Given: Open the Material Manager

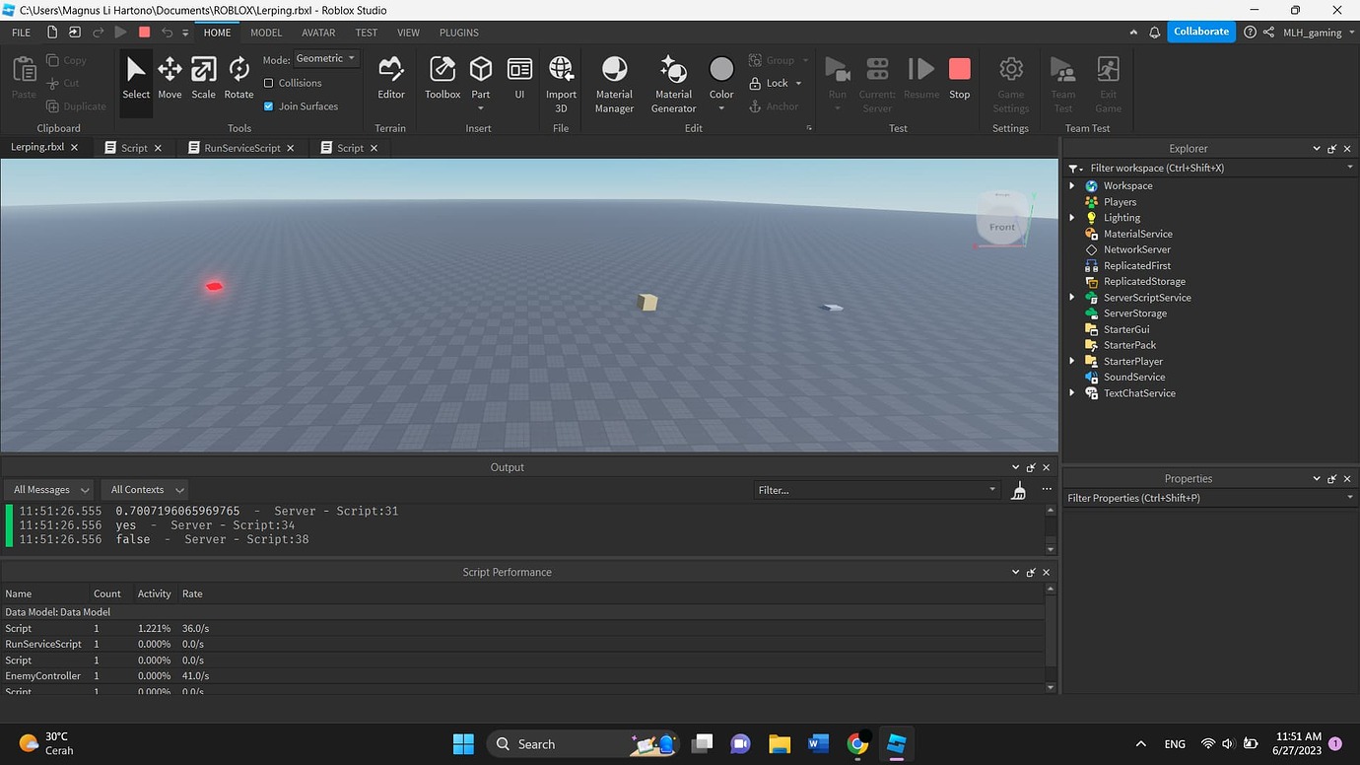Looking at the screenshot, I should [614, 77].
